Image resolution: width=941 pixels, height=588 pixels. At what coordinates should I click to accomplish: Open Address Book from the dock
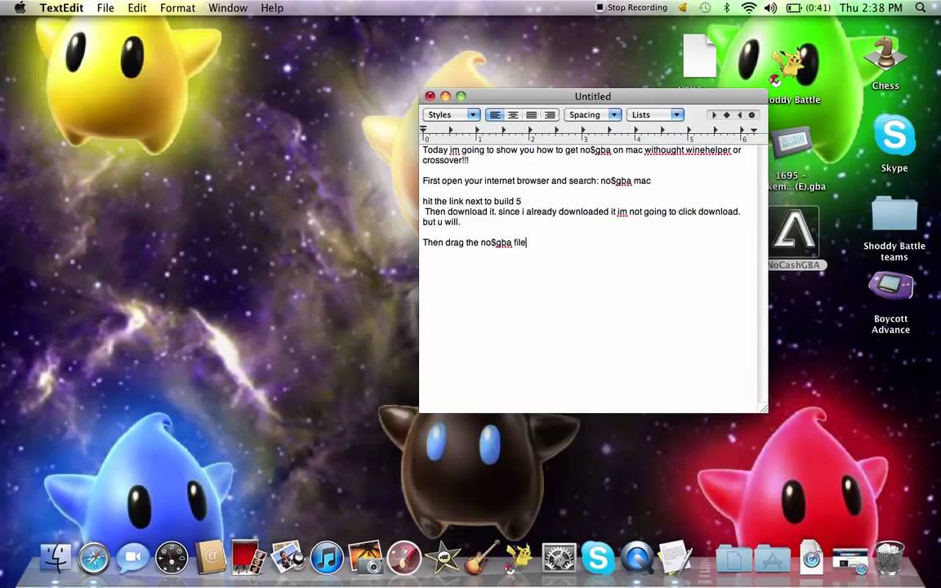point(211,558)
